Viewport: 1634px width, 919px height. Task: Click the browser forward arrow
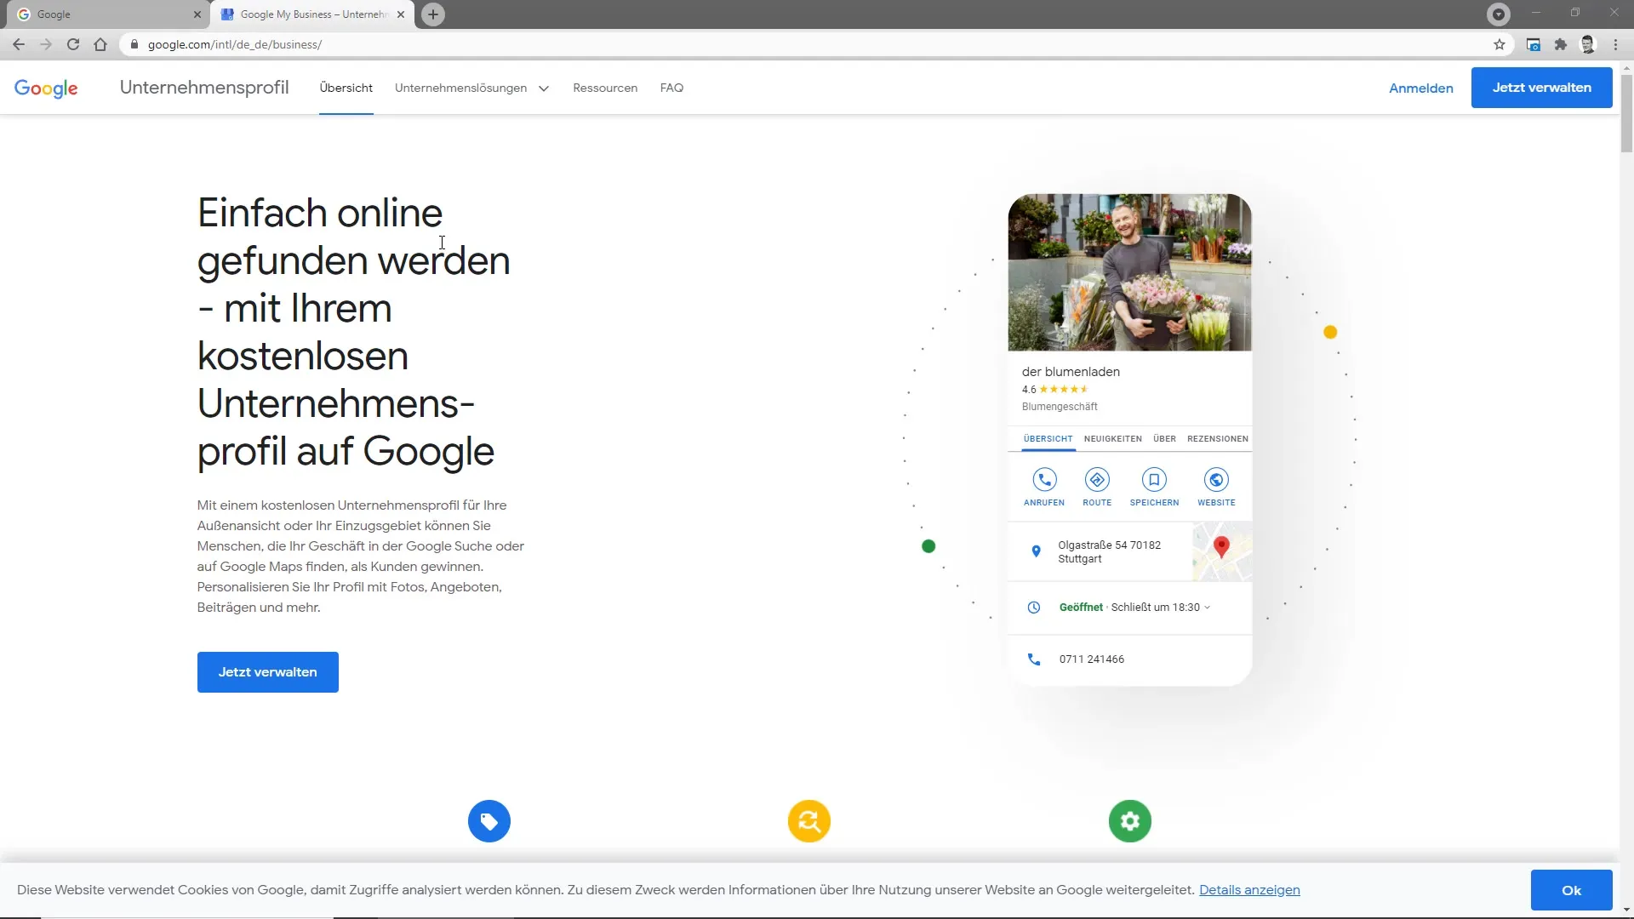46,44
